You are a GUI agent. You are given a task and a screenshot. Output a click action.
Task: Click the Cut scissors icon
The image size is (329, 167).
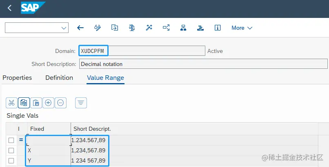click(11, 103)
